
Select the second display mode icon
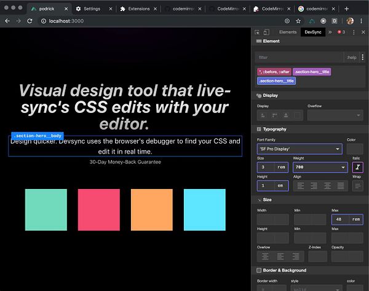274,115
